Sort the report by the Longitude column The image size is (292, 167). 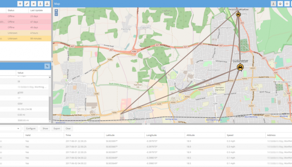coord(165,135)
